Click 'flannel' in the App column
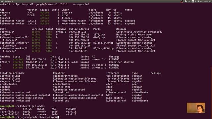This screenshot has width=212, height=119. tap(5, 18)
